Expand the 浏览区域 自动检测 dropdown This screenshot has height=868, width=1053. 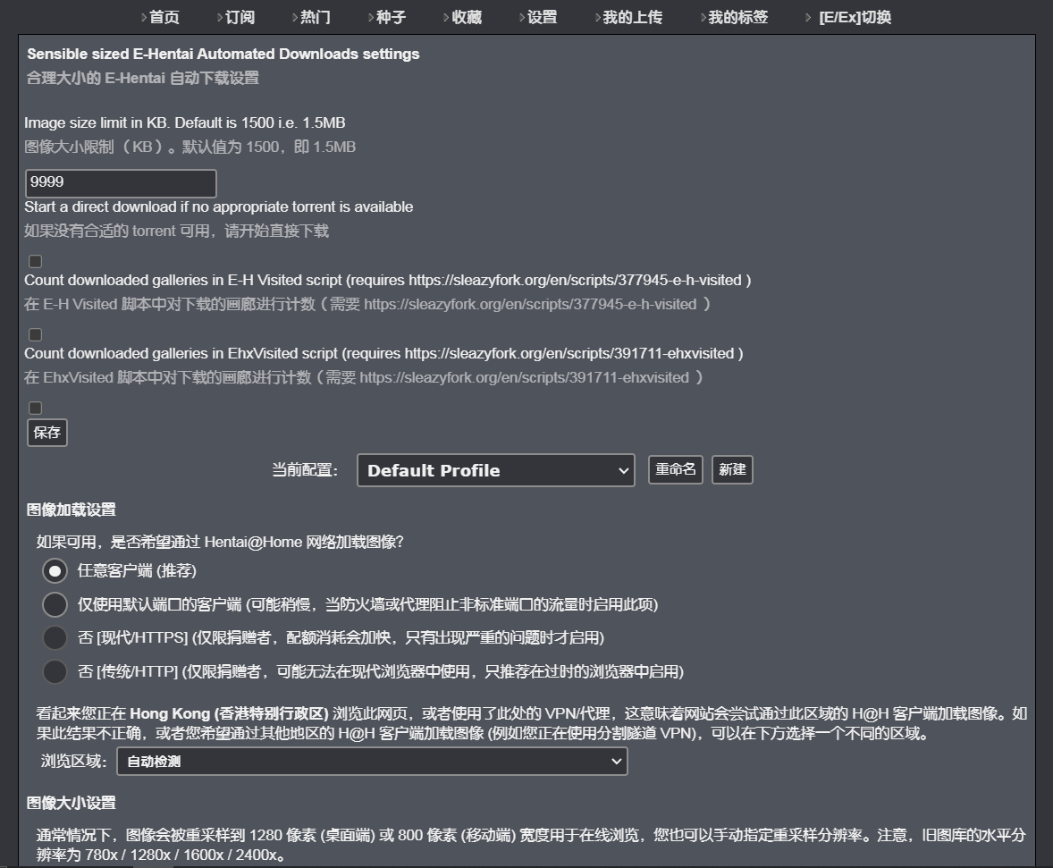(372, 762)
